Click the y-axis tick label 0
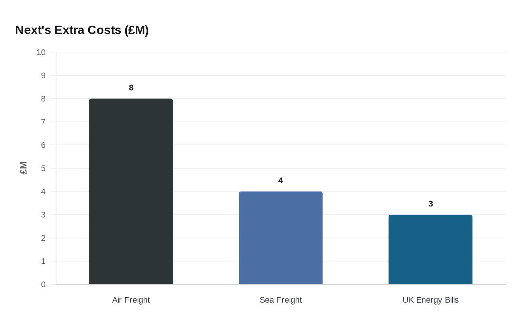Image resolution: width=528 pixels, height=332 pixels. click(x=43, y=284)
